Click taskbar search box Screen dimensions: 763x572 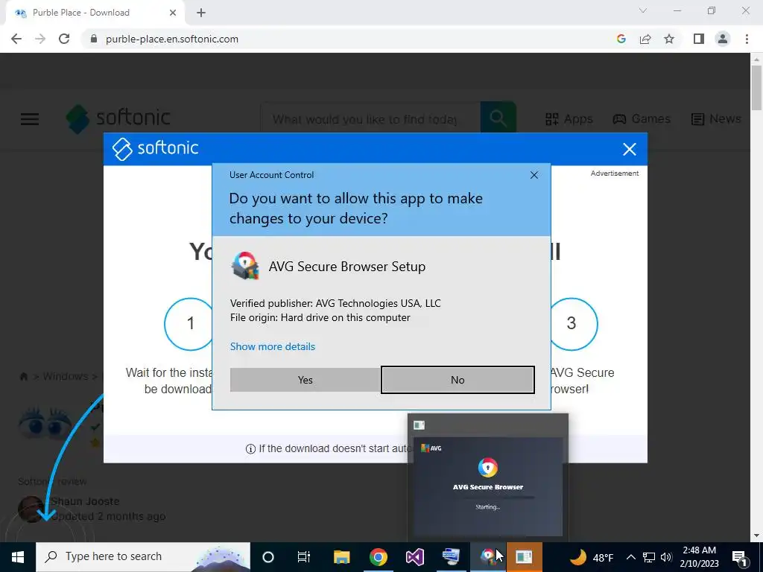[x=143, y=557]
